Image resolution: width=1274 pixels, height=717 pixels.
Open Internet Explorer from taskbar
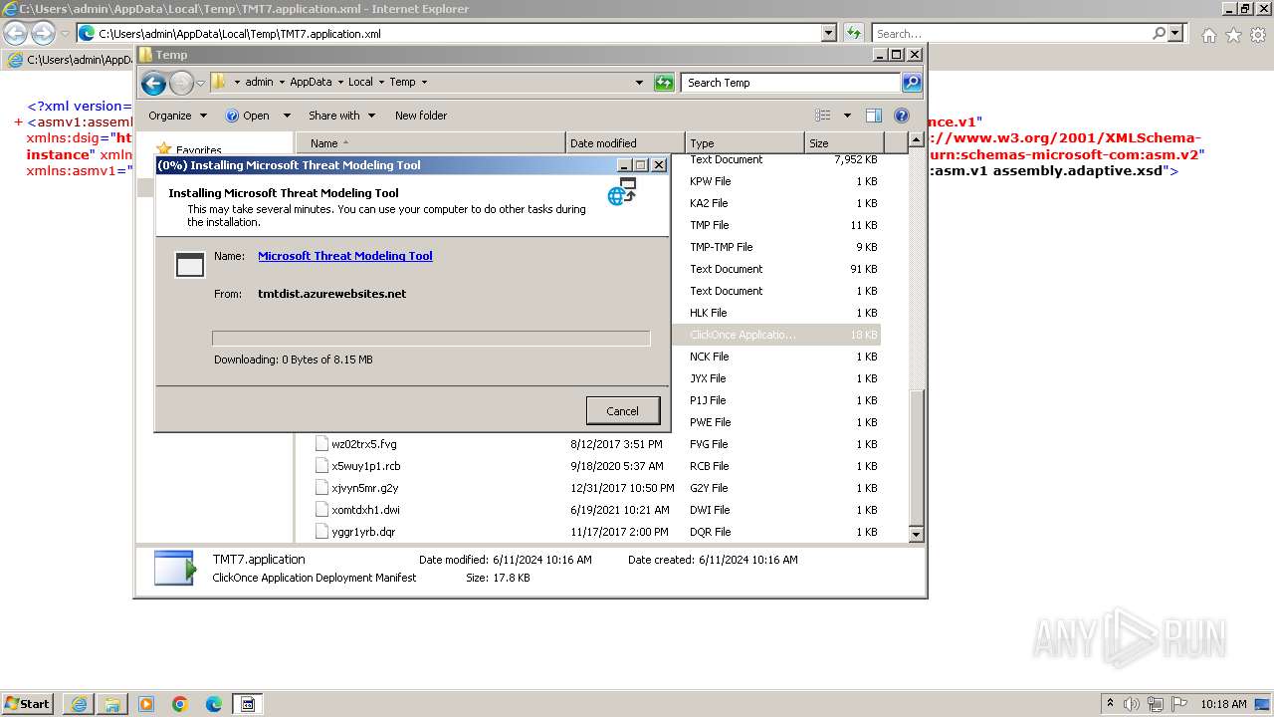pos(79,704)
